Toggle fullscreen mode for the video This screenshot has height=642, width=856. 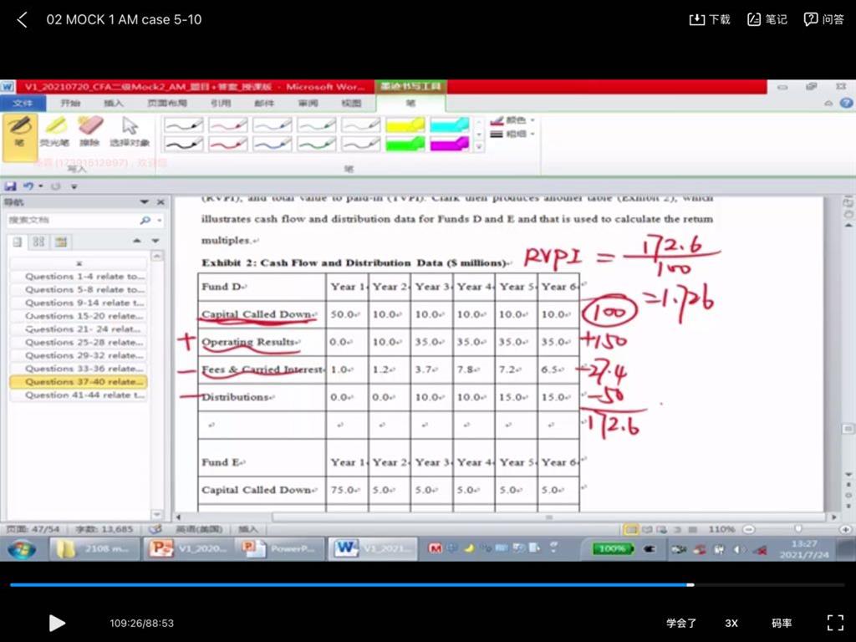[834, 623]
